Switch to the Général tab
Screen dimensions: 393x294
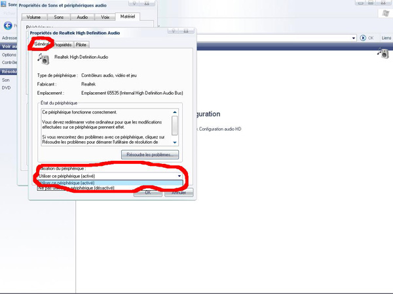(x=43, y=44)
